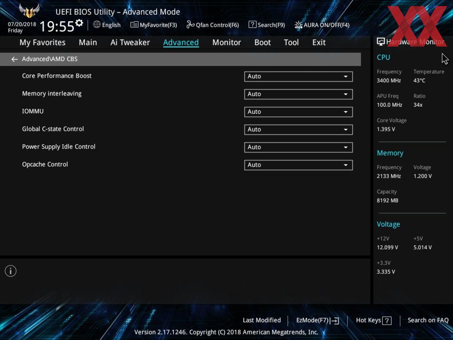The image size is (453, 340).
Task: Click the Memory section heading
Action: point(390,153)
